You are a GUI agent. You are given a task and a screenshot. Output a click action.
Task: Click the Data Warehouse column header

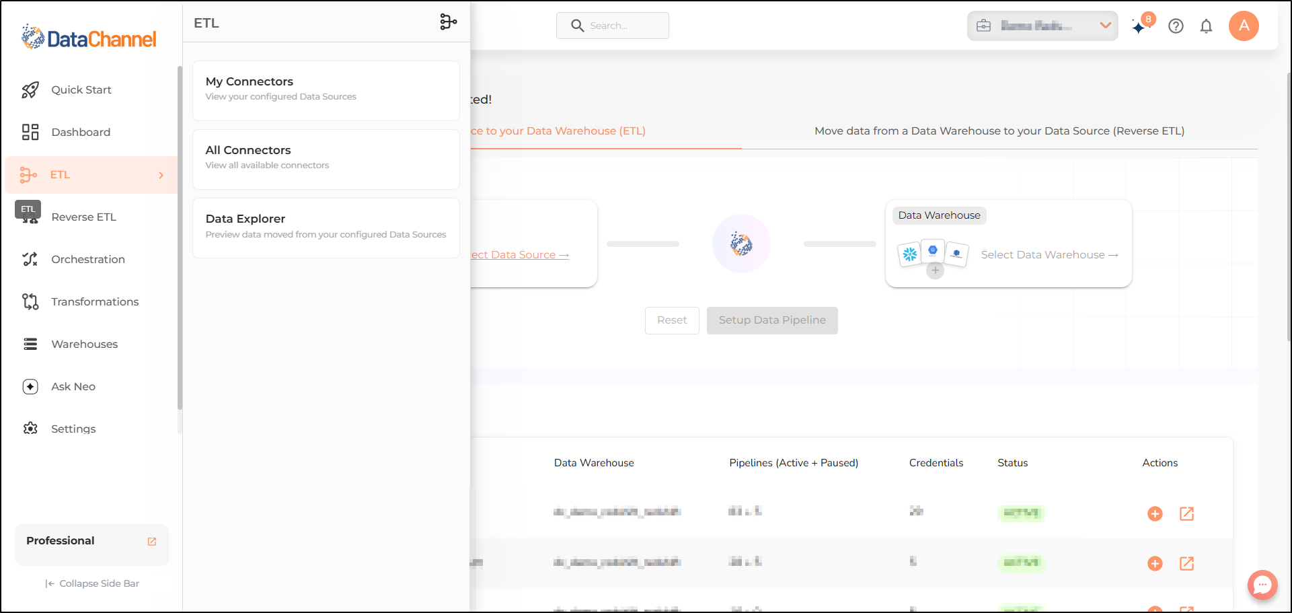[594, 463]
